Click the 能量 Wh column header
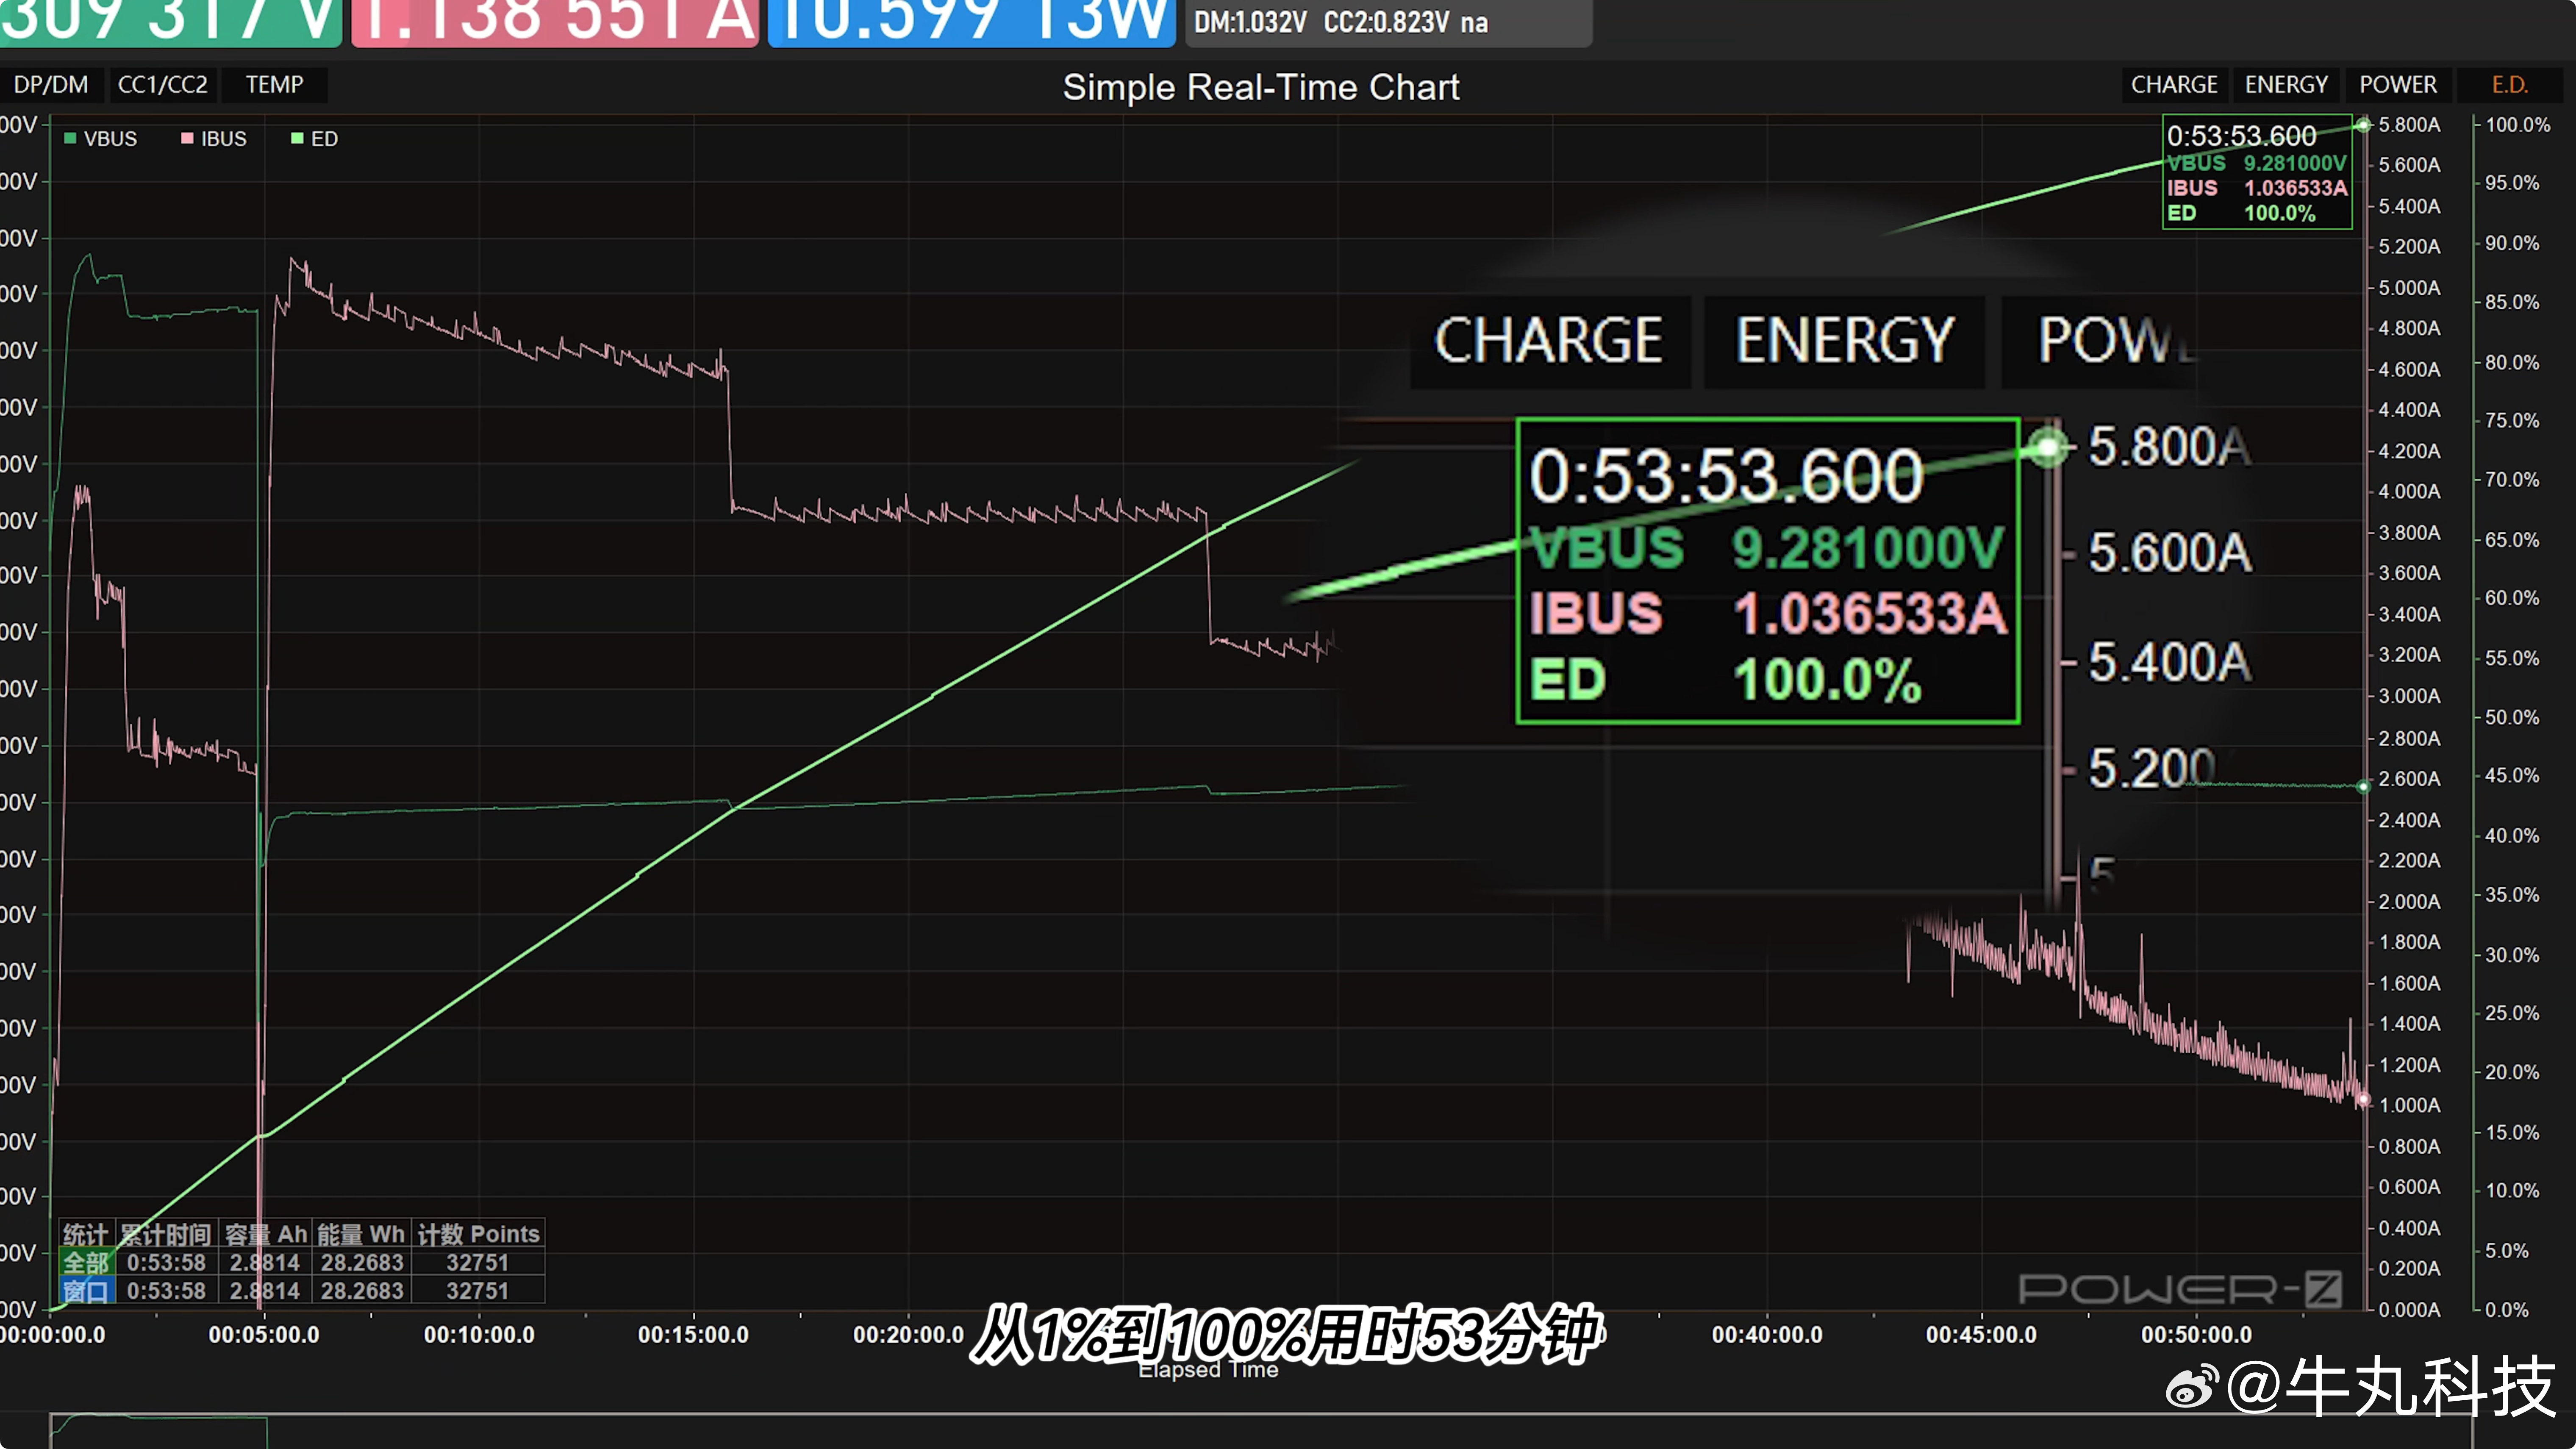Viewport: 2576px width, 1449px height. click(x=361, y=1234)
